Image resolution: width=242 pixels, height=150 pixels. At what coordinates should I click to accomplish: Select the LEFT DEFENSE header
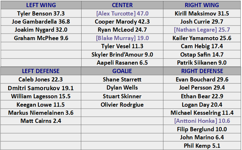pyautogui.click(x=41, y=71)
